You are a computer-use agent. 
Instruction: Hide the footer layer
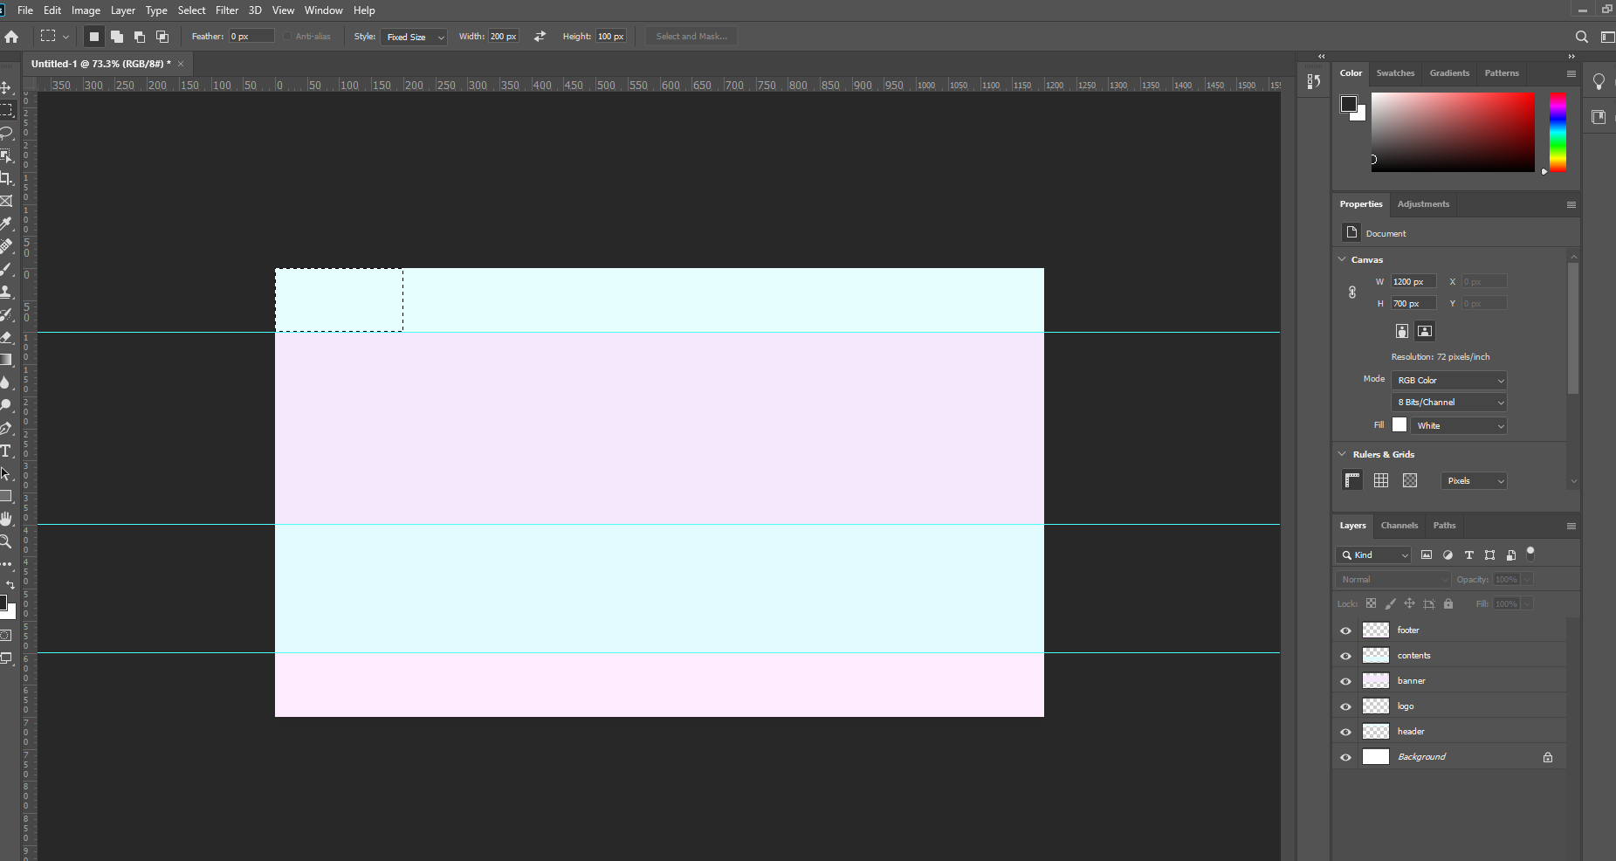(1345, 630)
